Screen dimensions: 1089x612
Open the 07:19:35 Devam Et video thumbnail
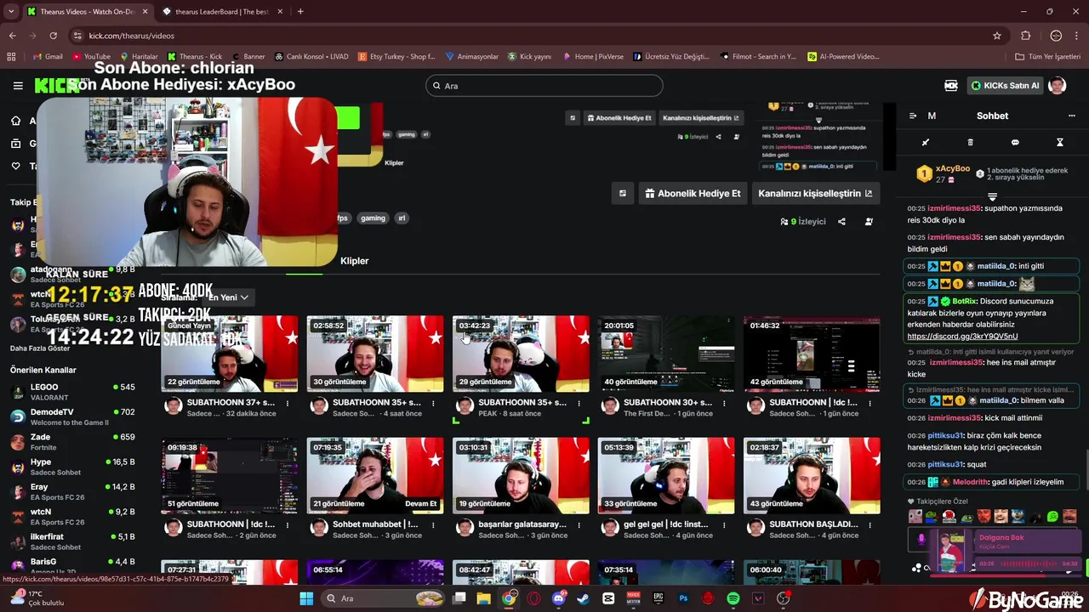(374, 475)
